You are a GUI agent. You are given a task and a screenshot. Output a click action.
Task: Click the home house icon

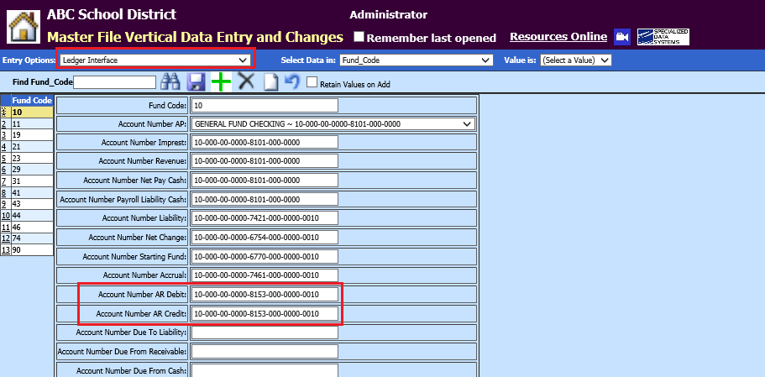click(23, 25)
